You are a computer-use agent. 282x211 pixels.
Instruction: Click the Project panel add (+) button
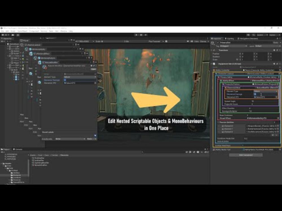click(x=2, y=152)
